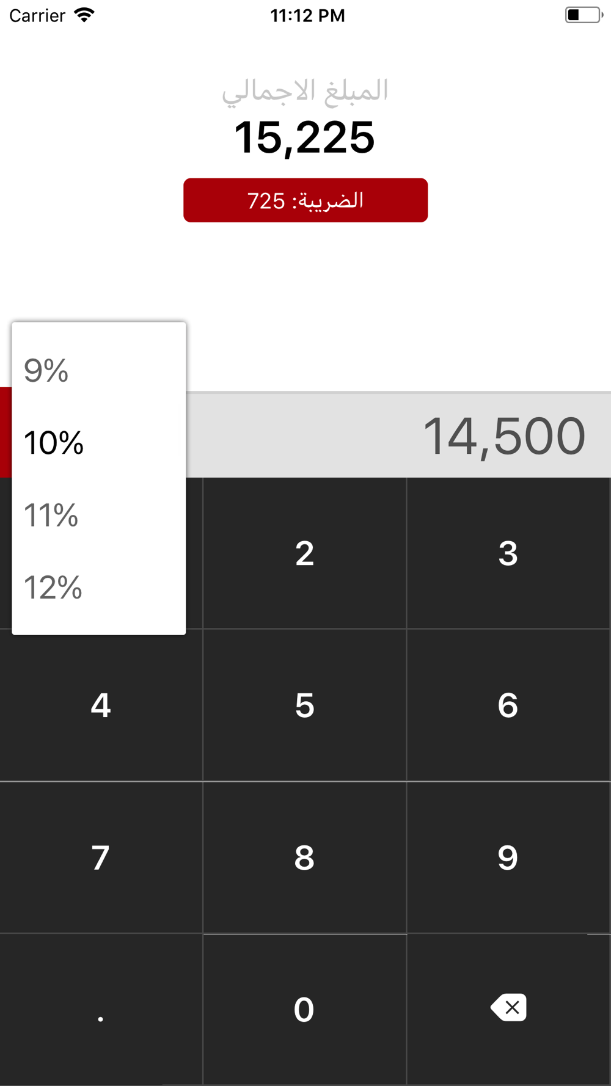The image size is (611, 1086).
Task: Tap the total amount 15,225
Action: 304,137
